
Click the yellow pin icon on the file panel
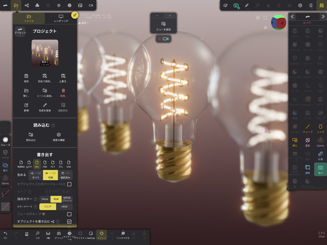(x=75, y=15)
